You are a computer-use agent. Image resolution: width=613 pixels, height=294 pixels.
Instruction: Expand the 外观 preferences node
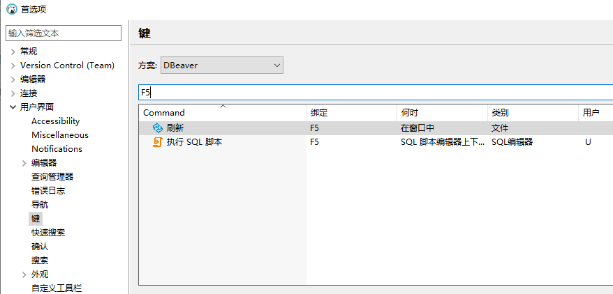pyautogui.click(x=24, y=274)
